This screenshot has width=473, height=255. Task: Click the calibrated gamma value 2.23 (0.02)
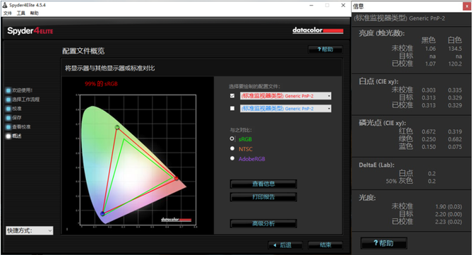[x=448, y=222]
